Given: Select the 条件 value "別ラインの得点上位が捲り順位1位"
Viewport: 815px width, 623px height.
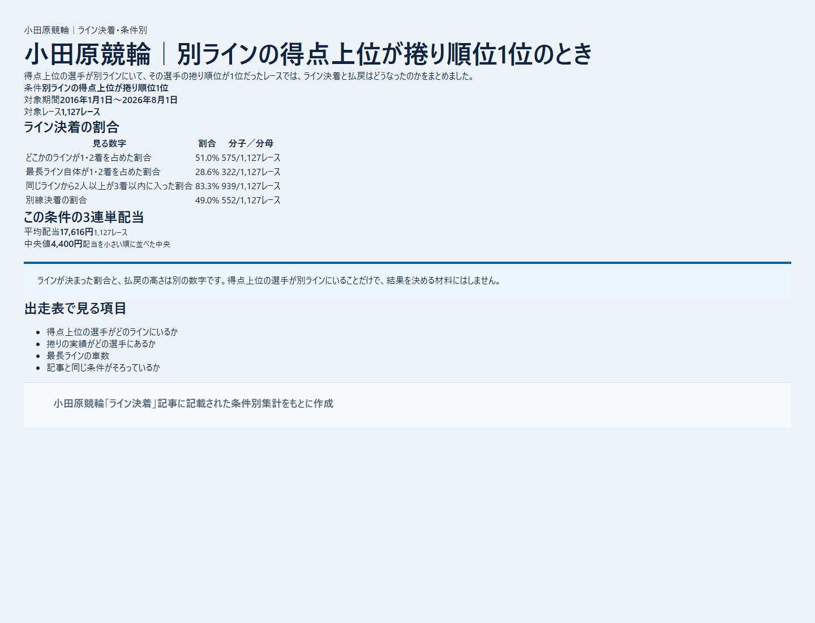Looking at the screenshot, I should coord(105,88).
